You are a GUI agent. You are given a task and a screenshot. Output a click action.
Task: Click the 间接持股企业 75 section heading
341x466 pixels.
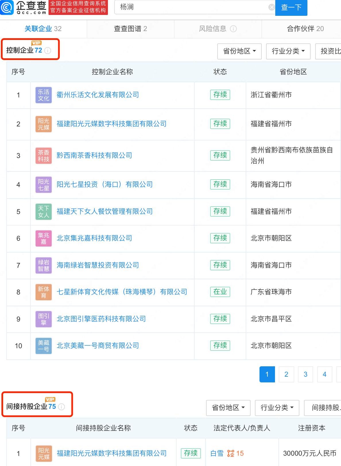coord(31,407)
